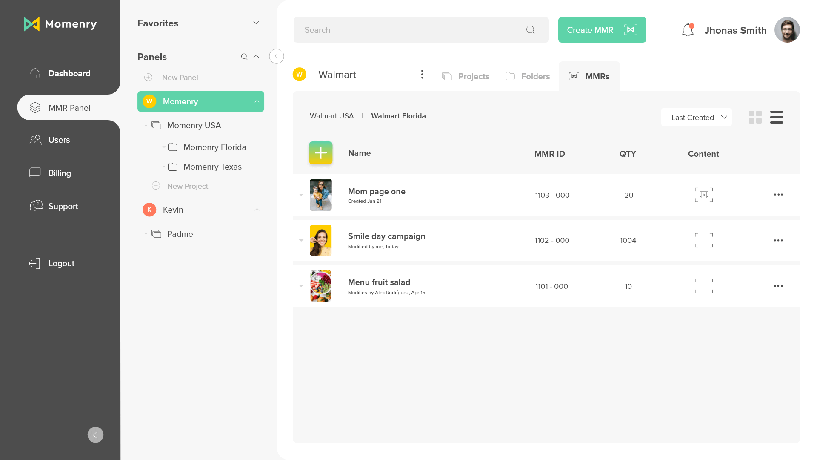Click the New Project plus icon
Viewport: 817px width, 460px height.
point(156,186)
